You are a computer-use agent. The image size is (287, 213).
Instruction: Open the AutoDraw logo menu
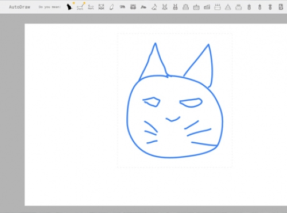[20, 7]
